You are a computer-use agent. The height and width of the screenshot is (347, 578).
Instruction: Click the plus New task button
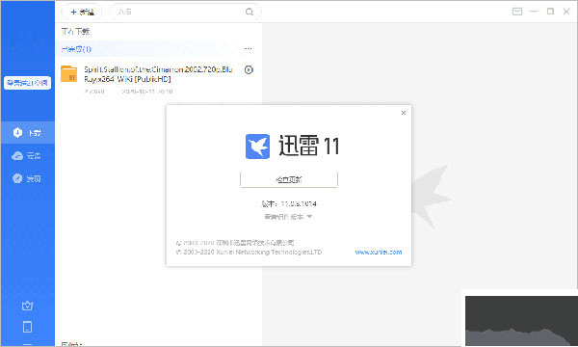[82, 12]
